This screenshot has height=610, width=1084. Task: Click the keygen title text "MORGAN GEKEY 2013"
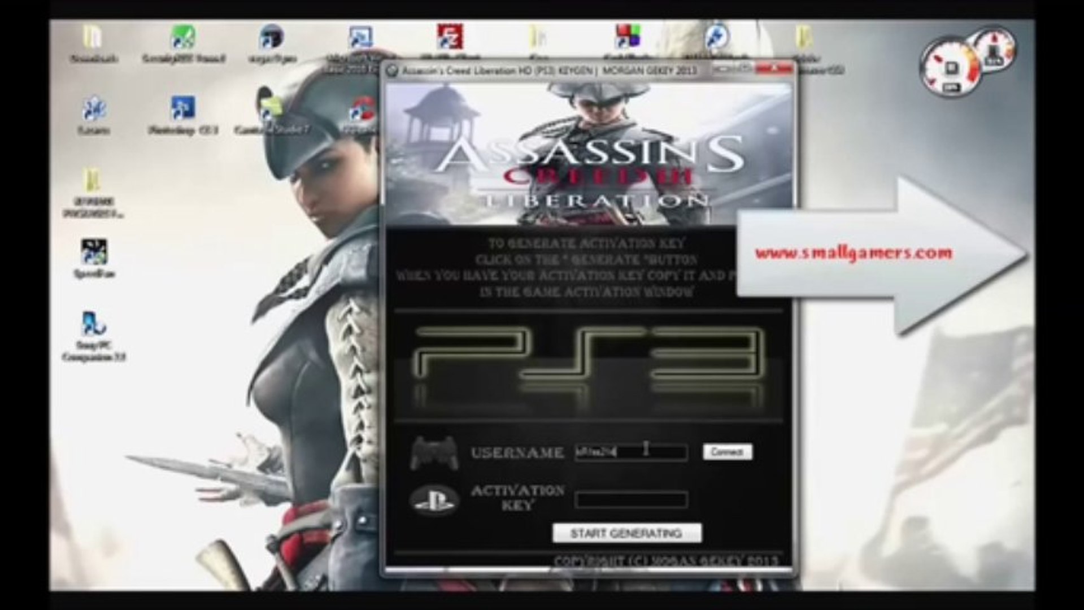[650, 71]
